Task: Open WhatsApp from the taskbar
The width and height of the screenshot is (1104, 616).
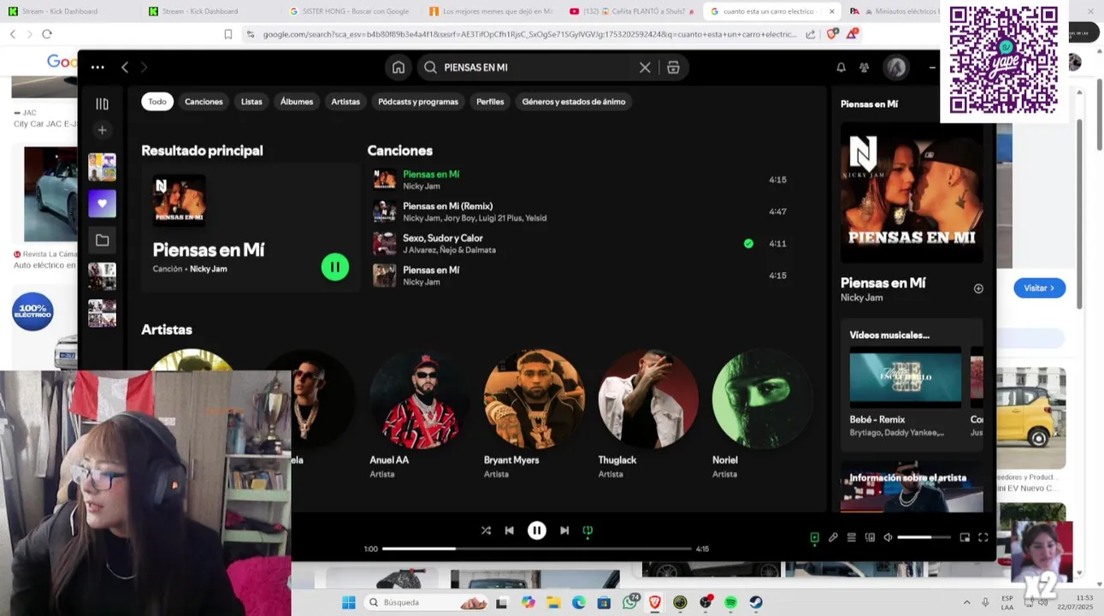Action: tap(630, 602)
